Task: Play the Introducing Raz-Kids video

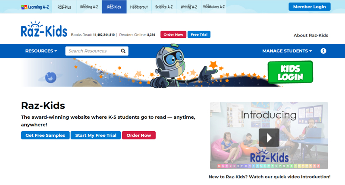Action: tap(269, 138)
